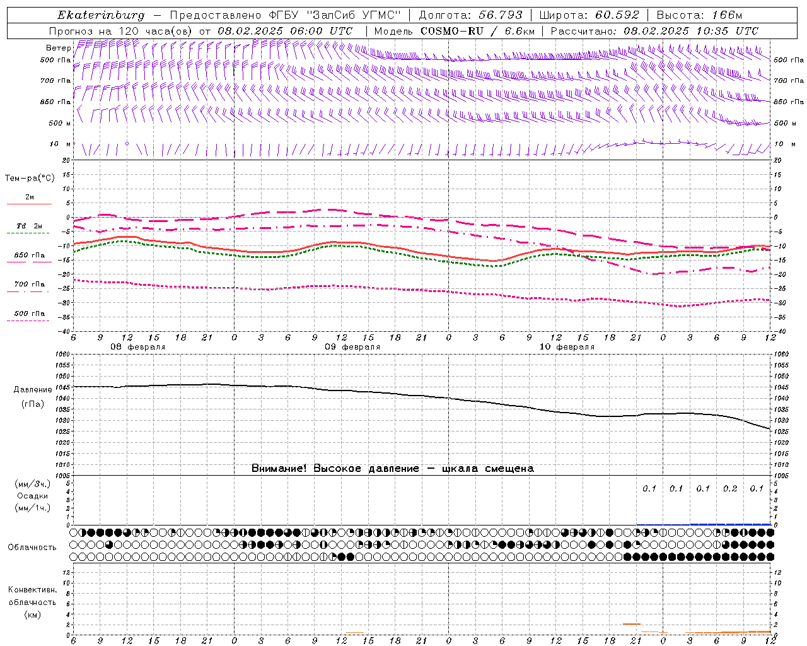Click the red line sample under 2м legend
This screenshot has width=807, height=646.
click(30, 204)
